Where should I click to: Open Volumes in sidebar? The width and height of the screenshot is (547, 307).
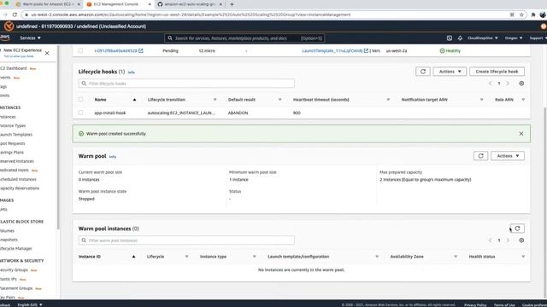[8, 231]
